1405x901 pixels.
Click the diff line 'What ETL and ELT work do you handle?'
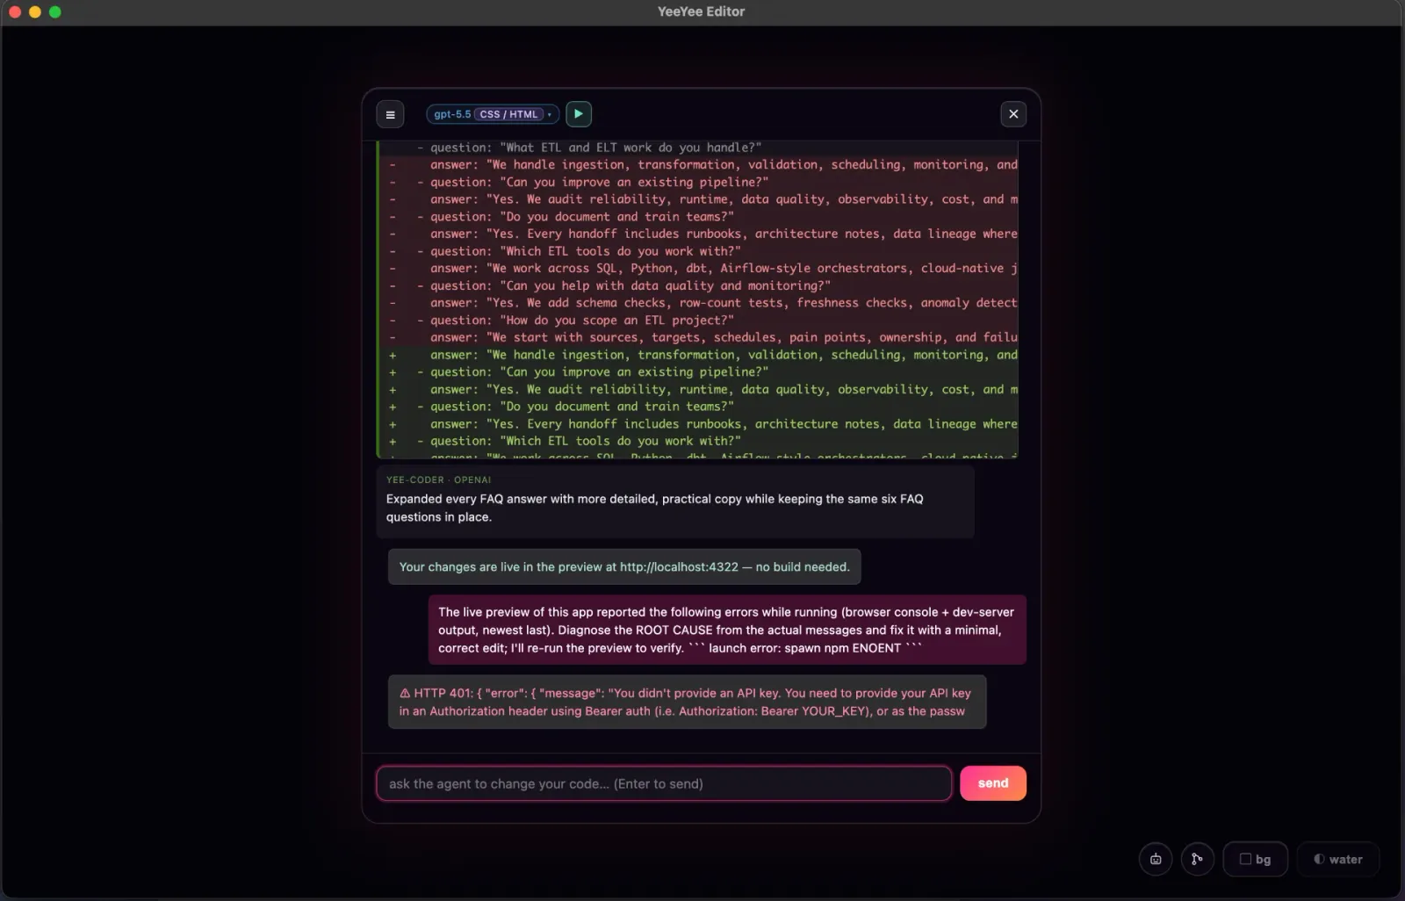[x=697, y=148]
